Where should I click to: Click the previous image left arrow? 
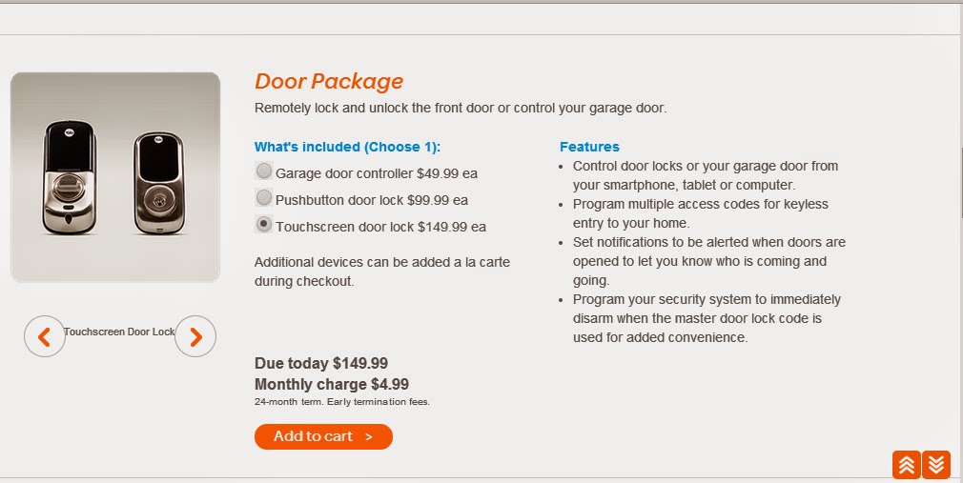pos(44,336)
